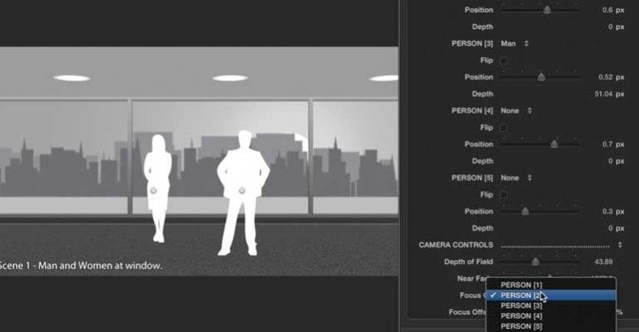639x332 pixels.
Task: Click the PERSON [5] Position slider handle
Action: (x=525, y=211)
